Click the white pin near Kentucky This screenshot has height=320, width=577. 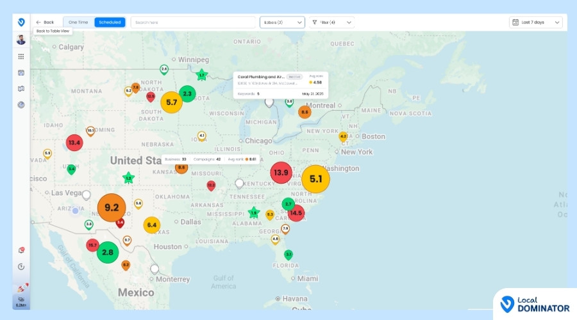(x=239, y=184)
